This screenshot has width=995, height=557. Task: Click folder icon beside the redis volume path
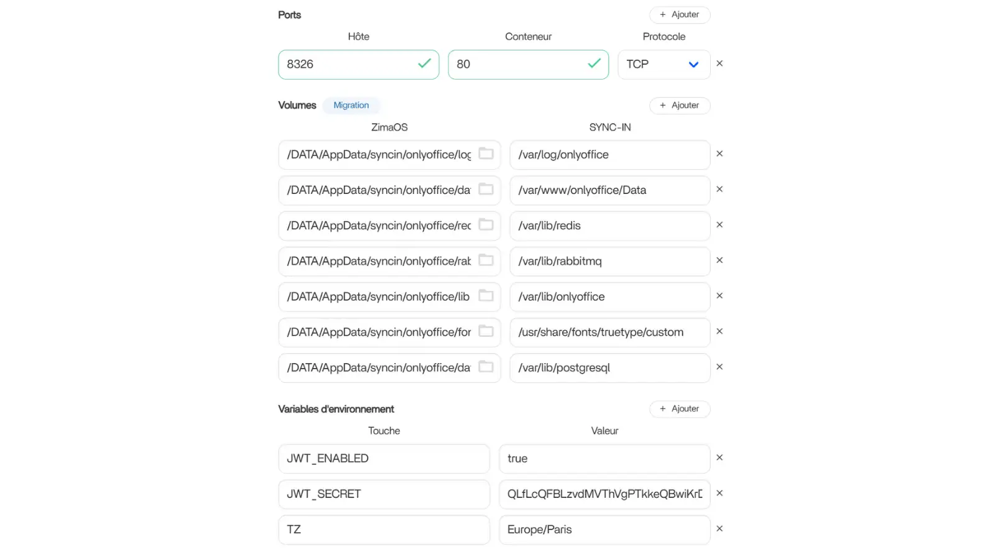click(x=486, y=224)
